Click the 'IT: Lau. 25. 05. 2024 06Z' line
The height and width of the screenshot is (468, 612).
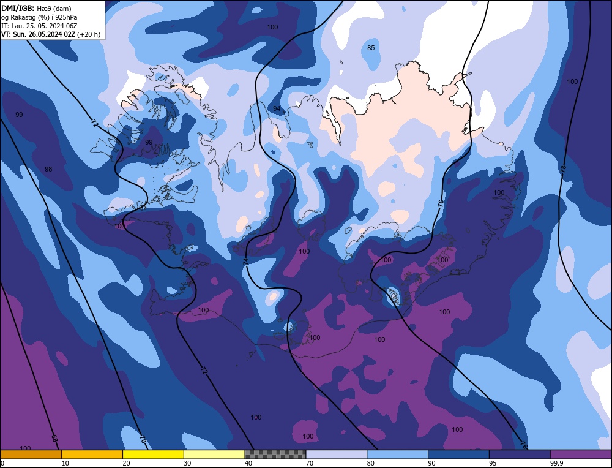pos(39,26)
